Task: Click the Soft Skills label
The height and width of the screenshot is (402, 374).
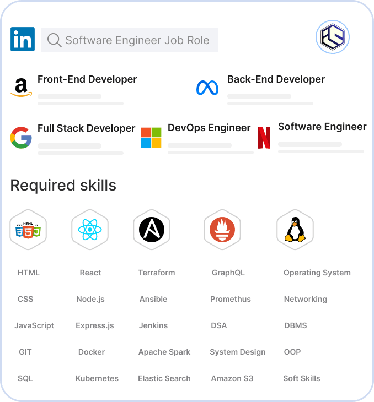Action: 302,378
